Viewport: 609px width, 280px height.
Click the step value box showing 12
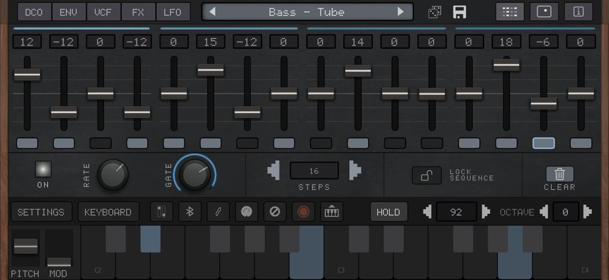pos(27,42)
